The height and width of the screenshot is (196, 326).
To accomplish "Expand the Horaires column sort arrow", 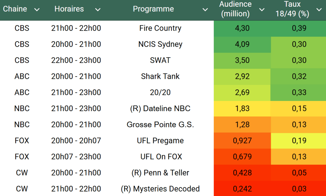I will pos(98,10).
